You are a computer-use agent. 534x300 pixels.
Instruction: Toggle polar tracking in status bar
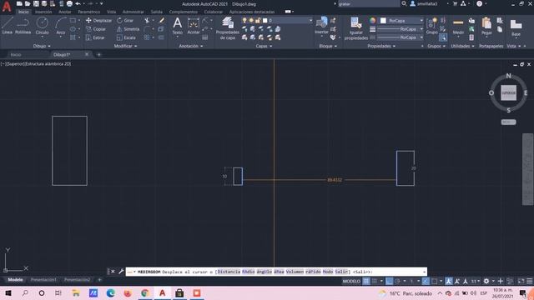[x=397, y=281]
